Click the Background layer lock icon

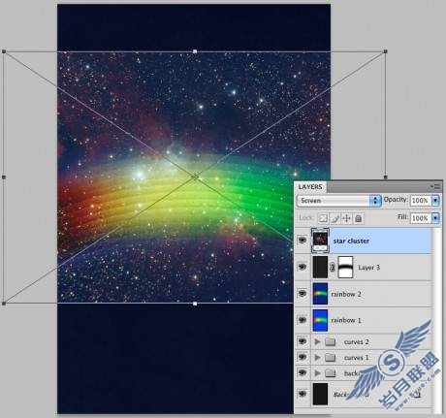click(417, 395)
